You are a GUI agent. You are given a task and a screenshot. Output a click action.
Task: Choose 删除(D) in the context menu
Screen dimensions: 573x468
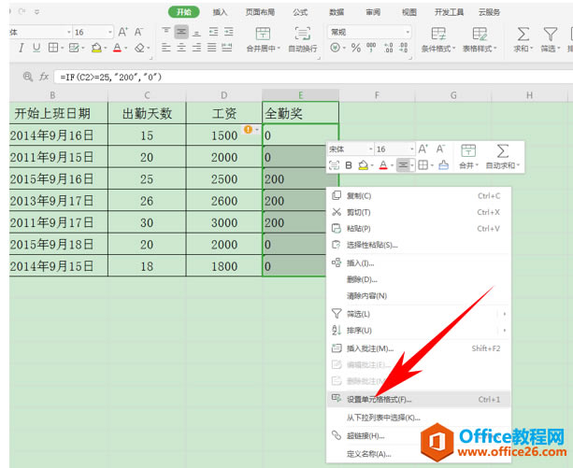[418, 279]
